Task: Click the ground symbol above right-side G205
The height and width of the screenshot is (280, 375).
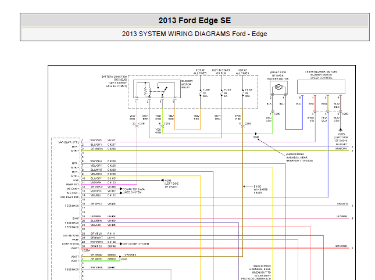Action: 340,130
